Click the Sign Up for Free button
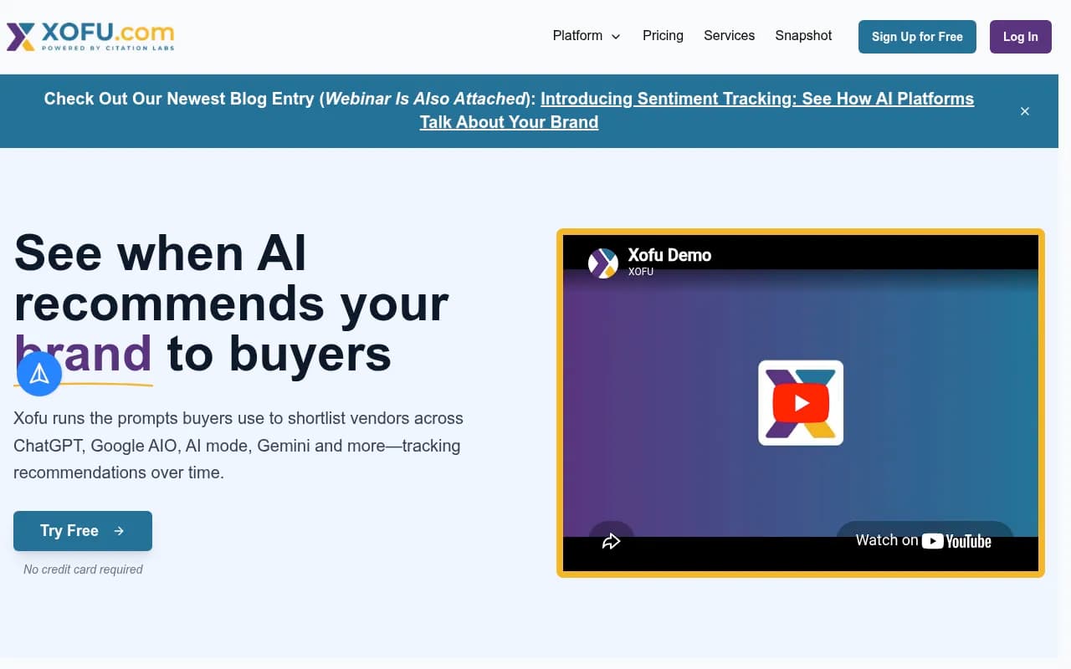The height and width of the screenshot is (669, 1071). click(917, 37)
